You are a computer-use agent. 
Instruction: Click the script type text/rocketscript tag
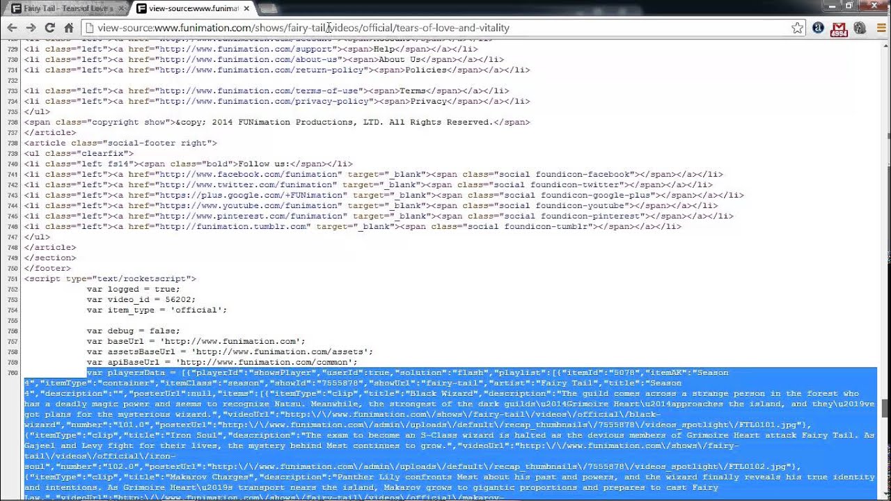pyautogui.click(x=110, y=279)
